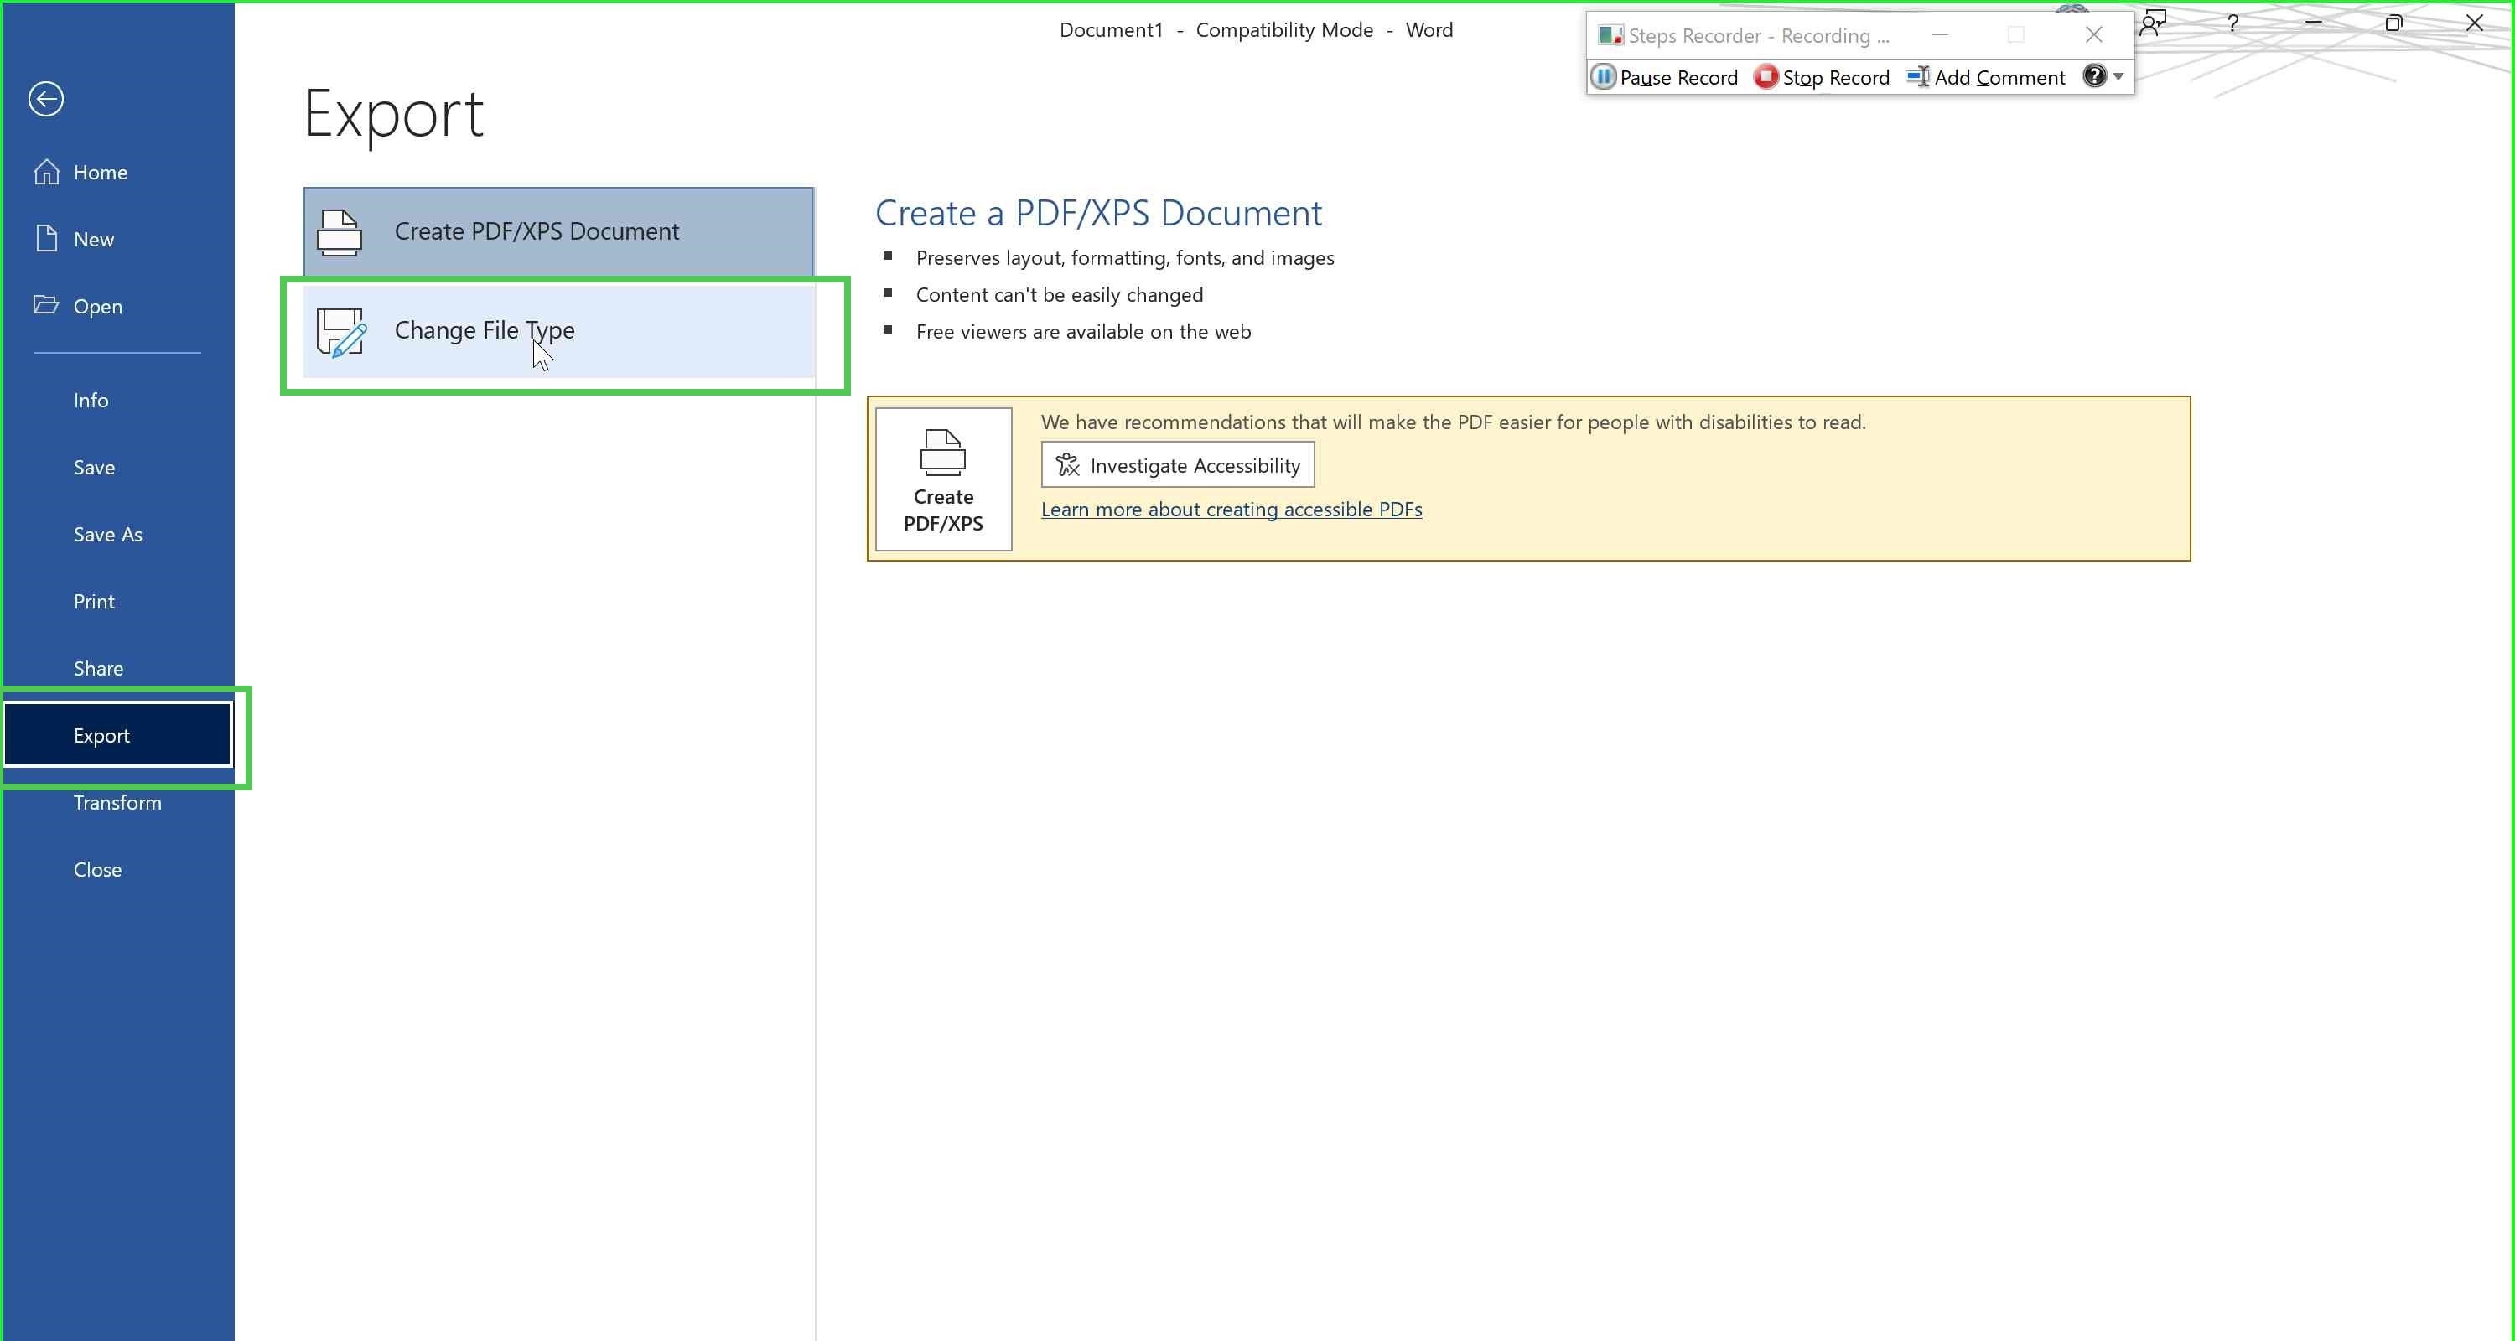This screenshot has width=2515, height=1341.
Task: Click Investigate Accessibility button
Action: coord(1178,464)
